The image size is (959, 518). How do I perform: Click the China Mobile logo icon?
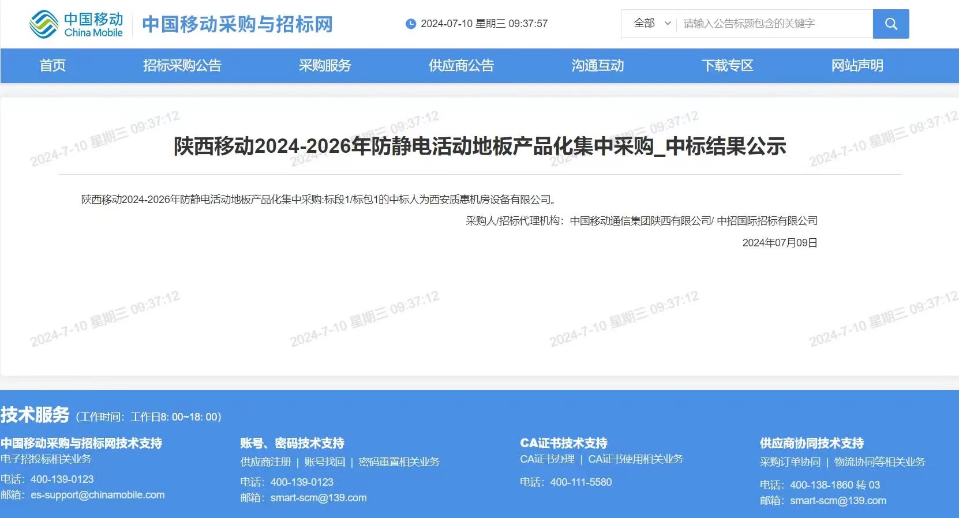click(x=44, y=24)
